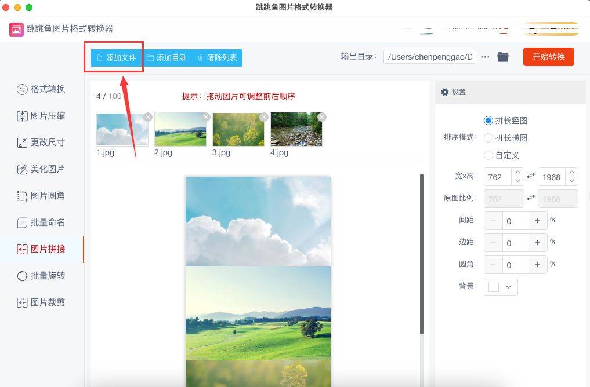The width and height of the screenshot is (590, 387).
Task: Click the folder icon beside output path
Action: tap(503, 57)
